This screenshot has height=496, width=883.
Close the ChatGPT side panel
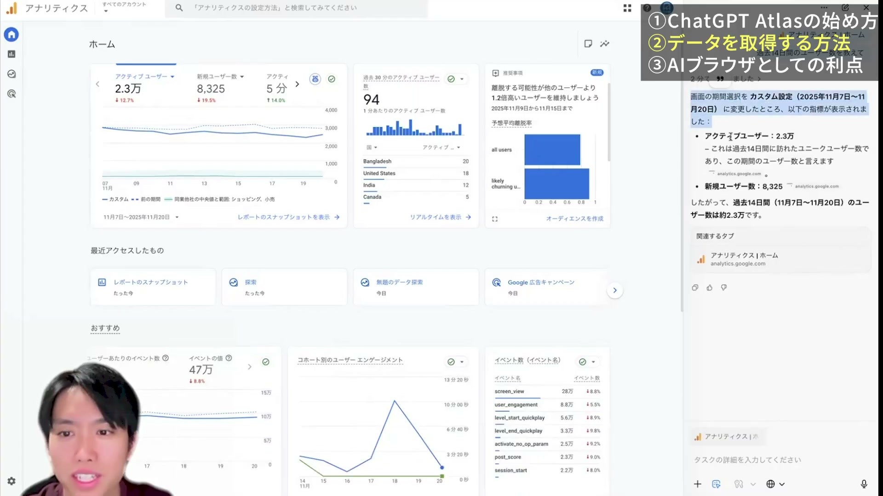[x=866, y=7]
